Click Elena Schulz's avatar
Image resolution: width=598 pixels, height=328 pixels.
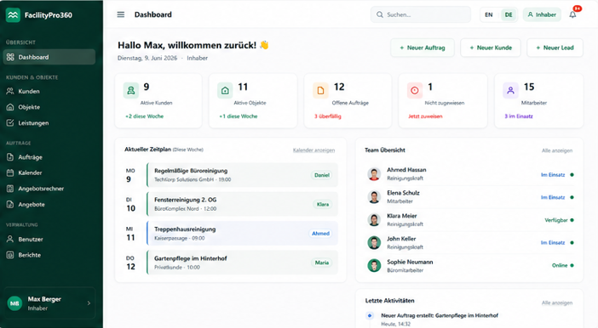[374, 197]
